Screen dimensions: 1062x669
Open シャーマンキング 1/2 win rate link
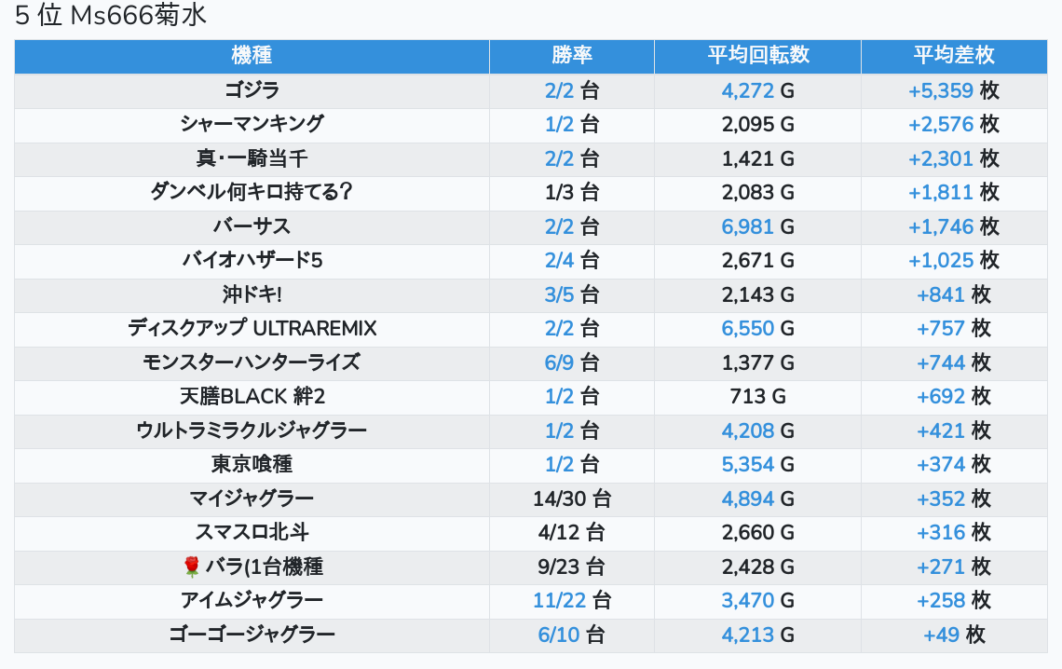coord(559,124)
